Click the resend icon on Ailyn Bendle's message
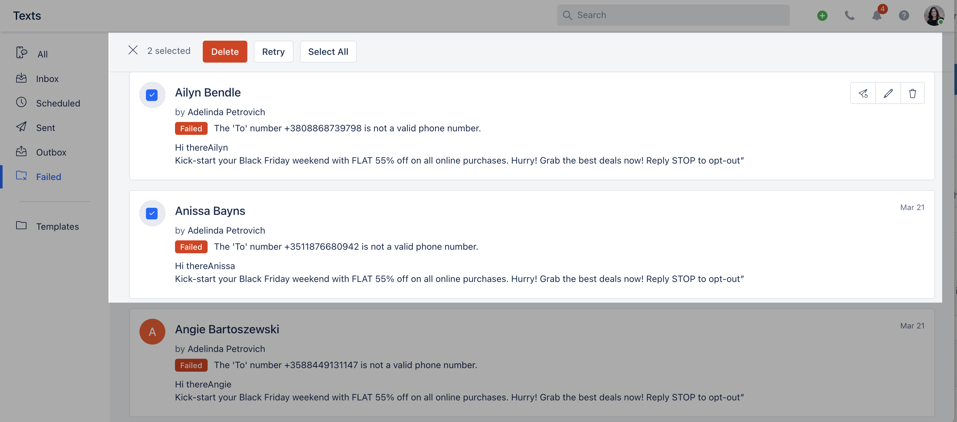Viewport: 957px width, 422px height. (863, 93)
